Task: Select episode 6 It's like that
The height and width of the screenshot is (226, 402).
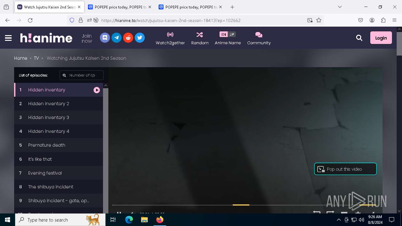Action: coord(58,159)
